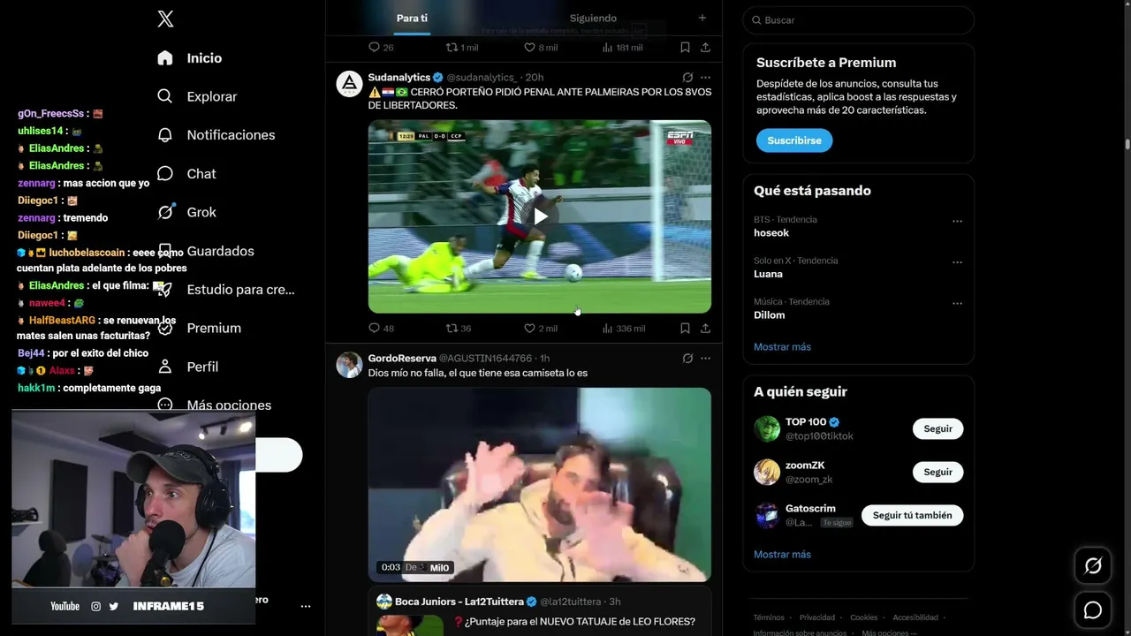This screenshot has width=1131, height=636.
Task: Open the Inicio home page
Action: click(190, 58)
